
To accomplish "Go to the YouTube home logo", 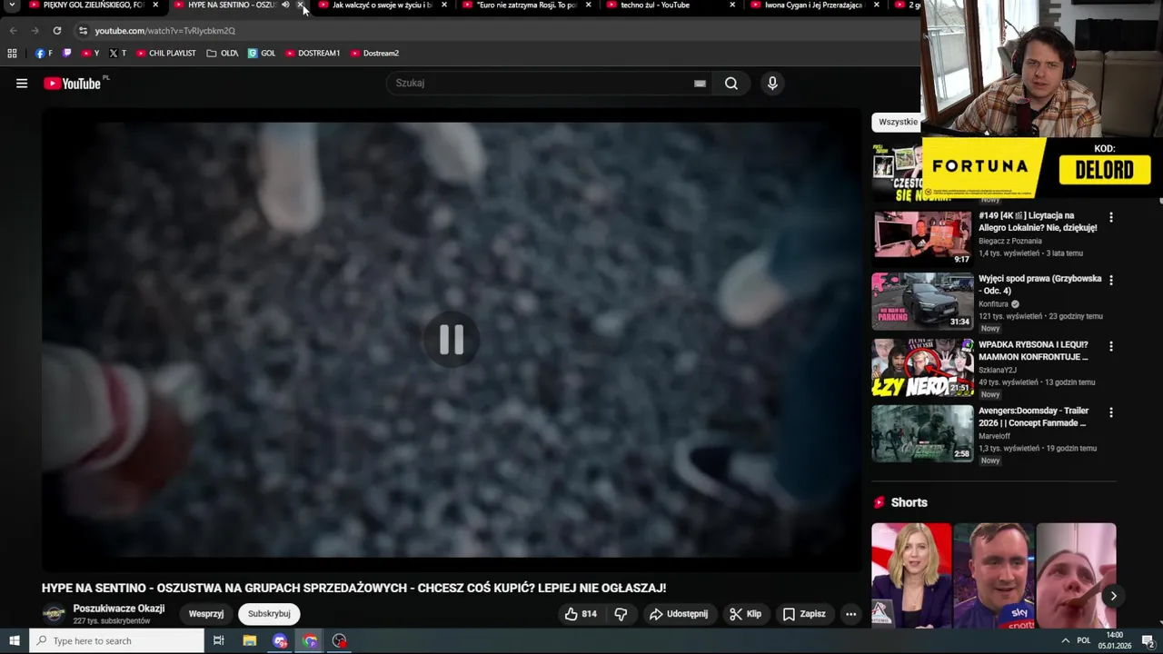I will (72, 84).
